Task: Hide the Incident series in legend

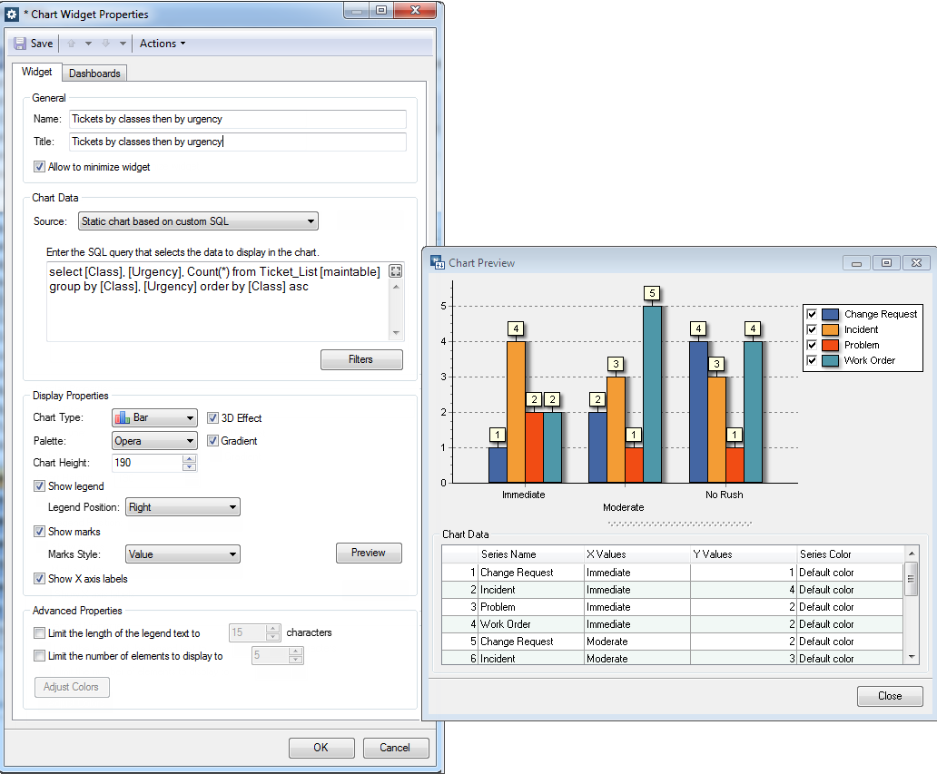Action: coord(812,329)
